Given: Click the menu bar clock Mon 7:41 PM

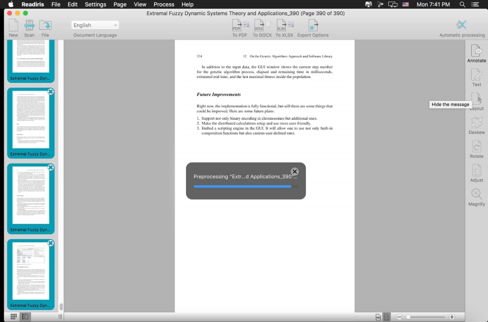Looking at the screenshot, I should pos(433,4).
